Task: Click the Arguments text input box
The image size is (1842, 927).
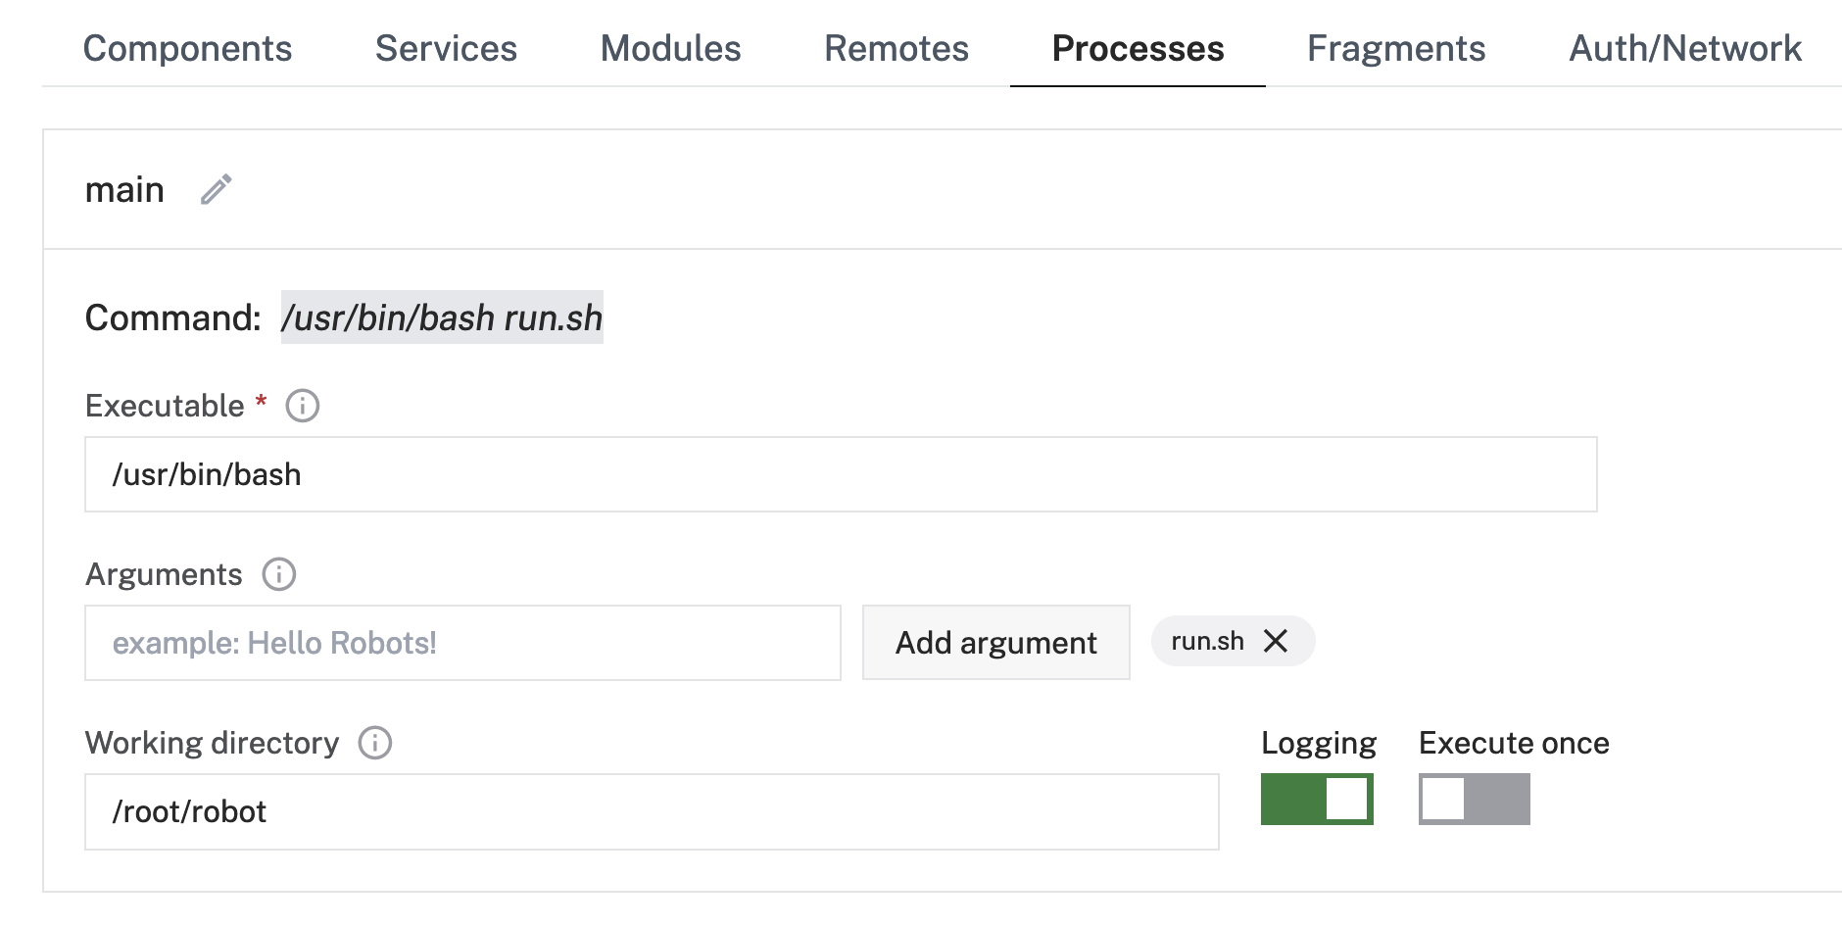Action: [x=462, y=643]
